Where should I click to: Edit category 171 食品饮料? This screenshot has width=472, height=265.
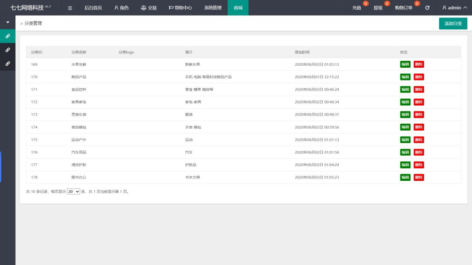point(405,90)
